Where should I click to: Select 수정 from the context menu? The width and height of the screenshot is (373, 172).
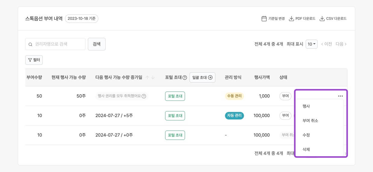coord(306,135)
